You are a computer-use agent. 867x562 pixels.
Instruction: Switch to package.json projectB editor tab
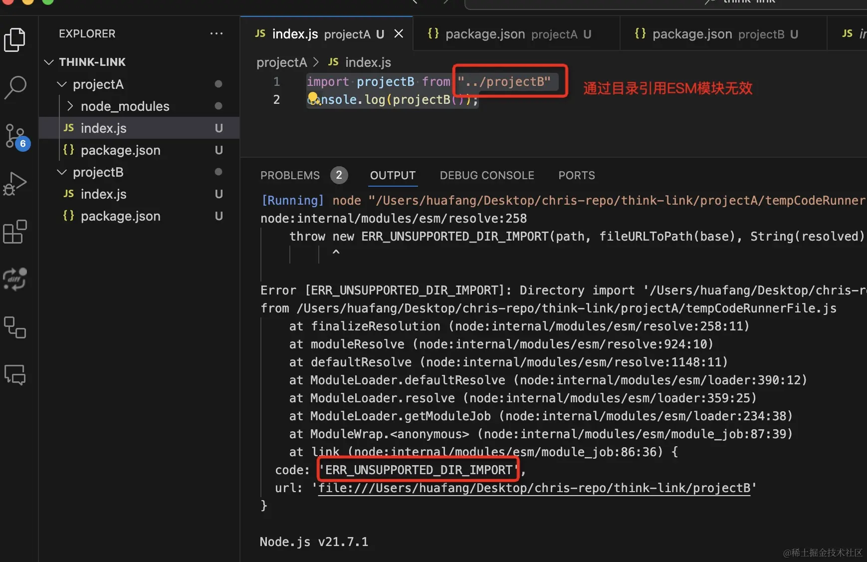(x=723, y=33)
